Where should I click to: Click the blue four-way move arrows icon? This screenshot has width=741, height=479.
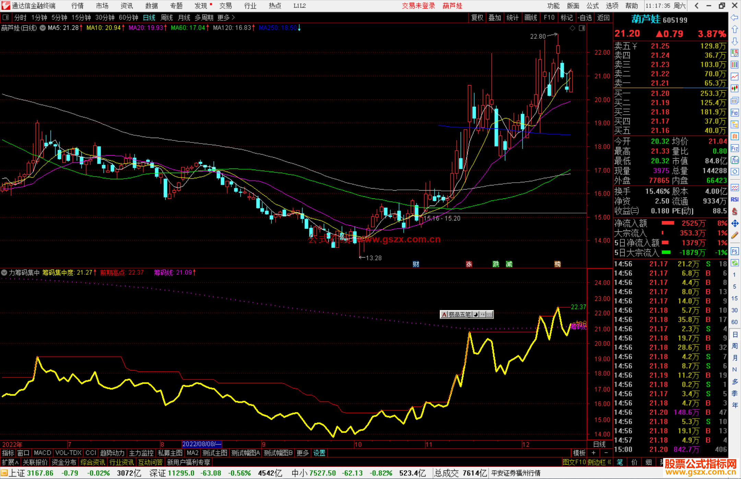click(734, 224)
